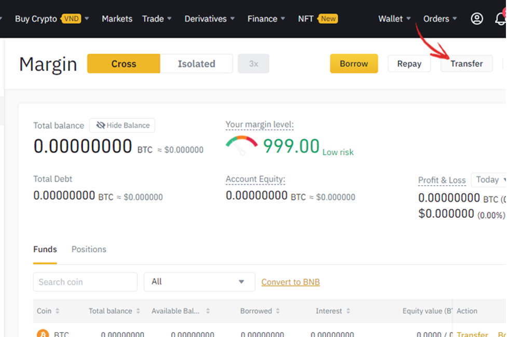Sort by Interest column arrows
507x337 pixels.
click(348, 311)
